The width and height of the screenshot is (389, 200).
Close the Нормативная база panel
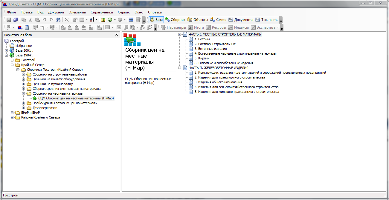pos(117,35)
